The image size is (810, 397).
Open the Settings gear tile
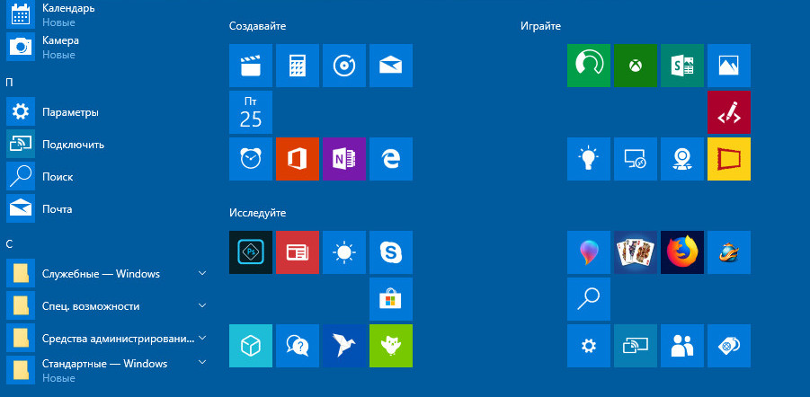click(588, 346)
